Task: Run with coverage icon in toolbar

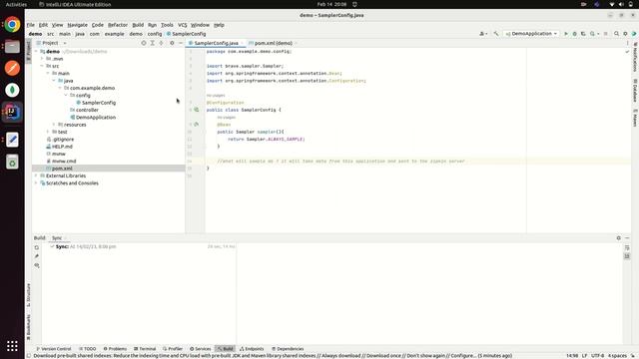Action: pos(583,34)
